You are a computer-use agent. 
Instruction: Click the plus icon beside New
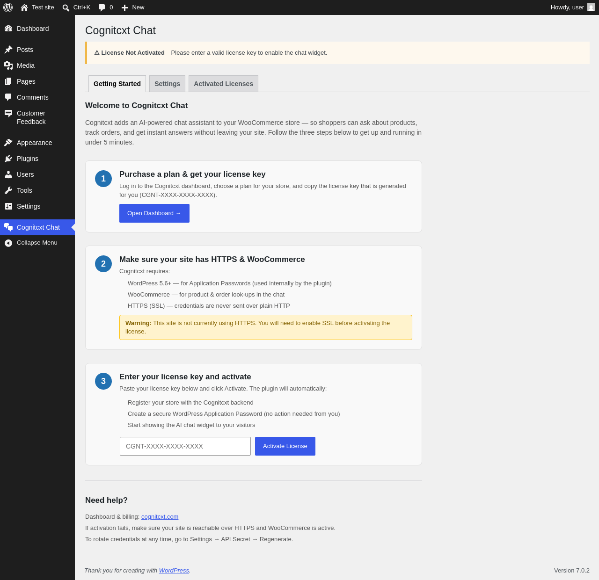click(124, 7)
